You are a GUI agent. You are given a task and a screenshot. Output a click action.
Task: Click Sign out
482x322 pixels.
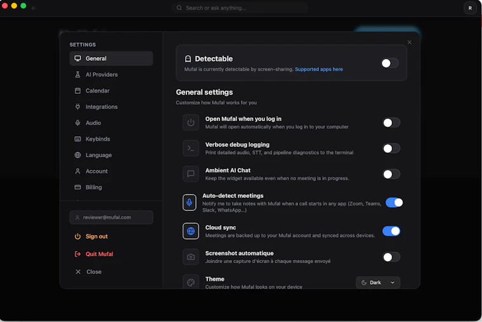pos(96,236)
